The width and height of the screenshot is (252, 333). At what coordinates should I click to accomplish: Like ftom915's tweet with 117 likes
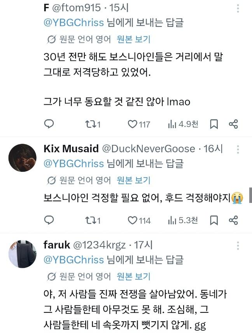139,124
